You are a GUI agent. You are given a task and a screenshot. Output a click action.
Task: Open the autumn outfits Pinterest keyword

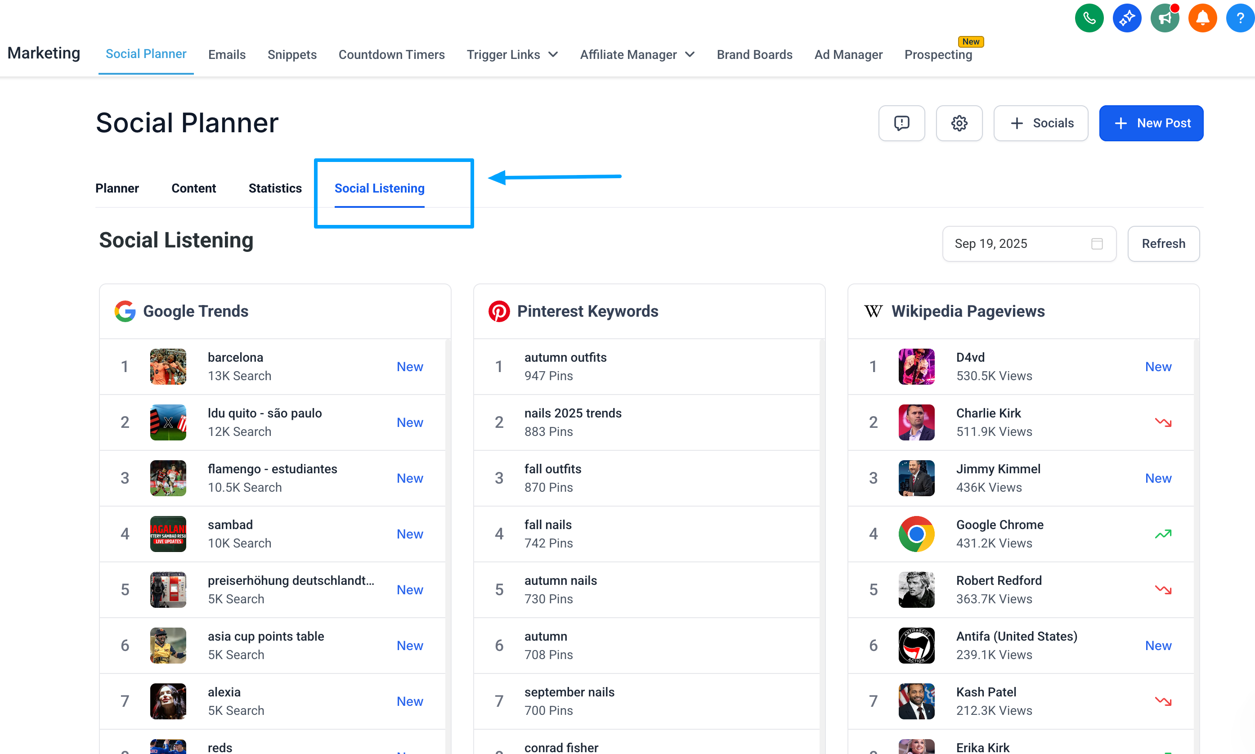[x=565, y=357]
